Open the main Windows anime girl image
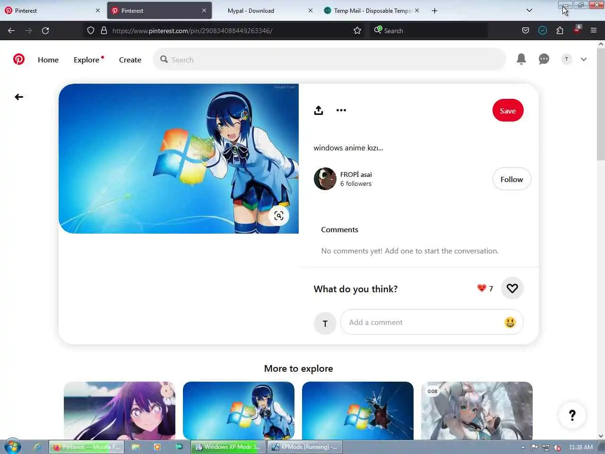Image resolution: width=605 pixels, height=454 pixels. [179, 158]
